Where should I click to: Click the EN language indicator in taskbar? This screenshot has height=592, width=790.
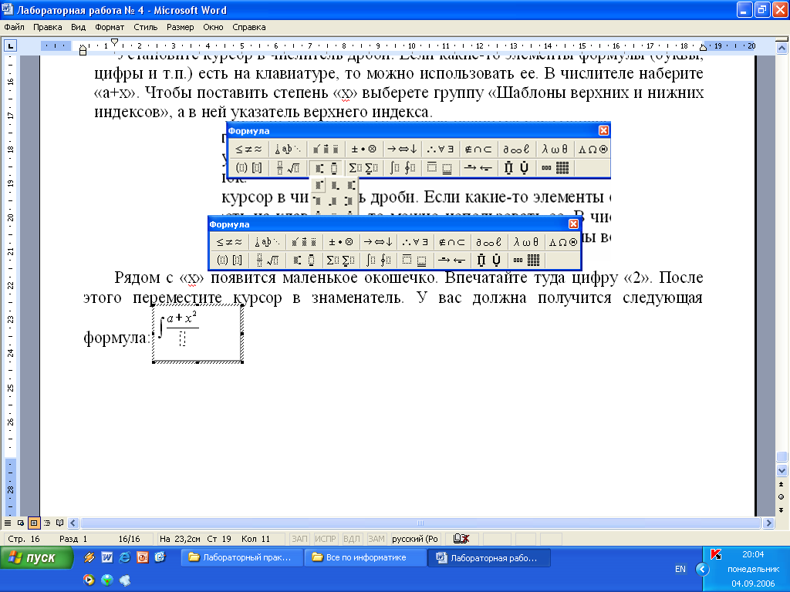(x=680, y=569)
